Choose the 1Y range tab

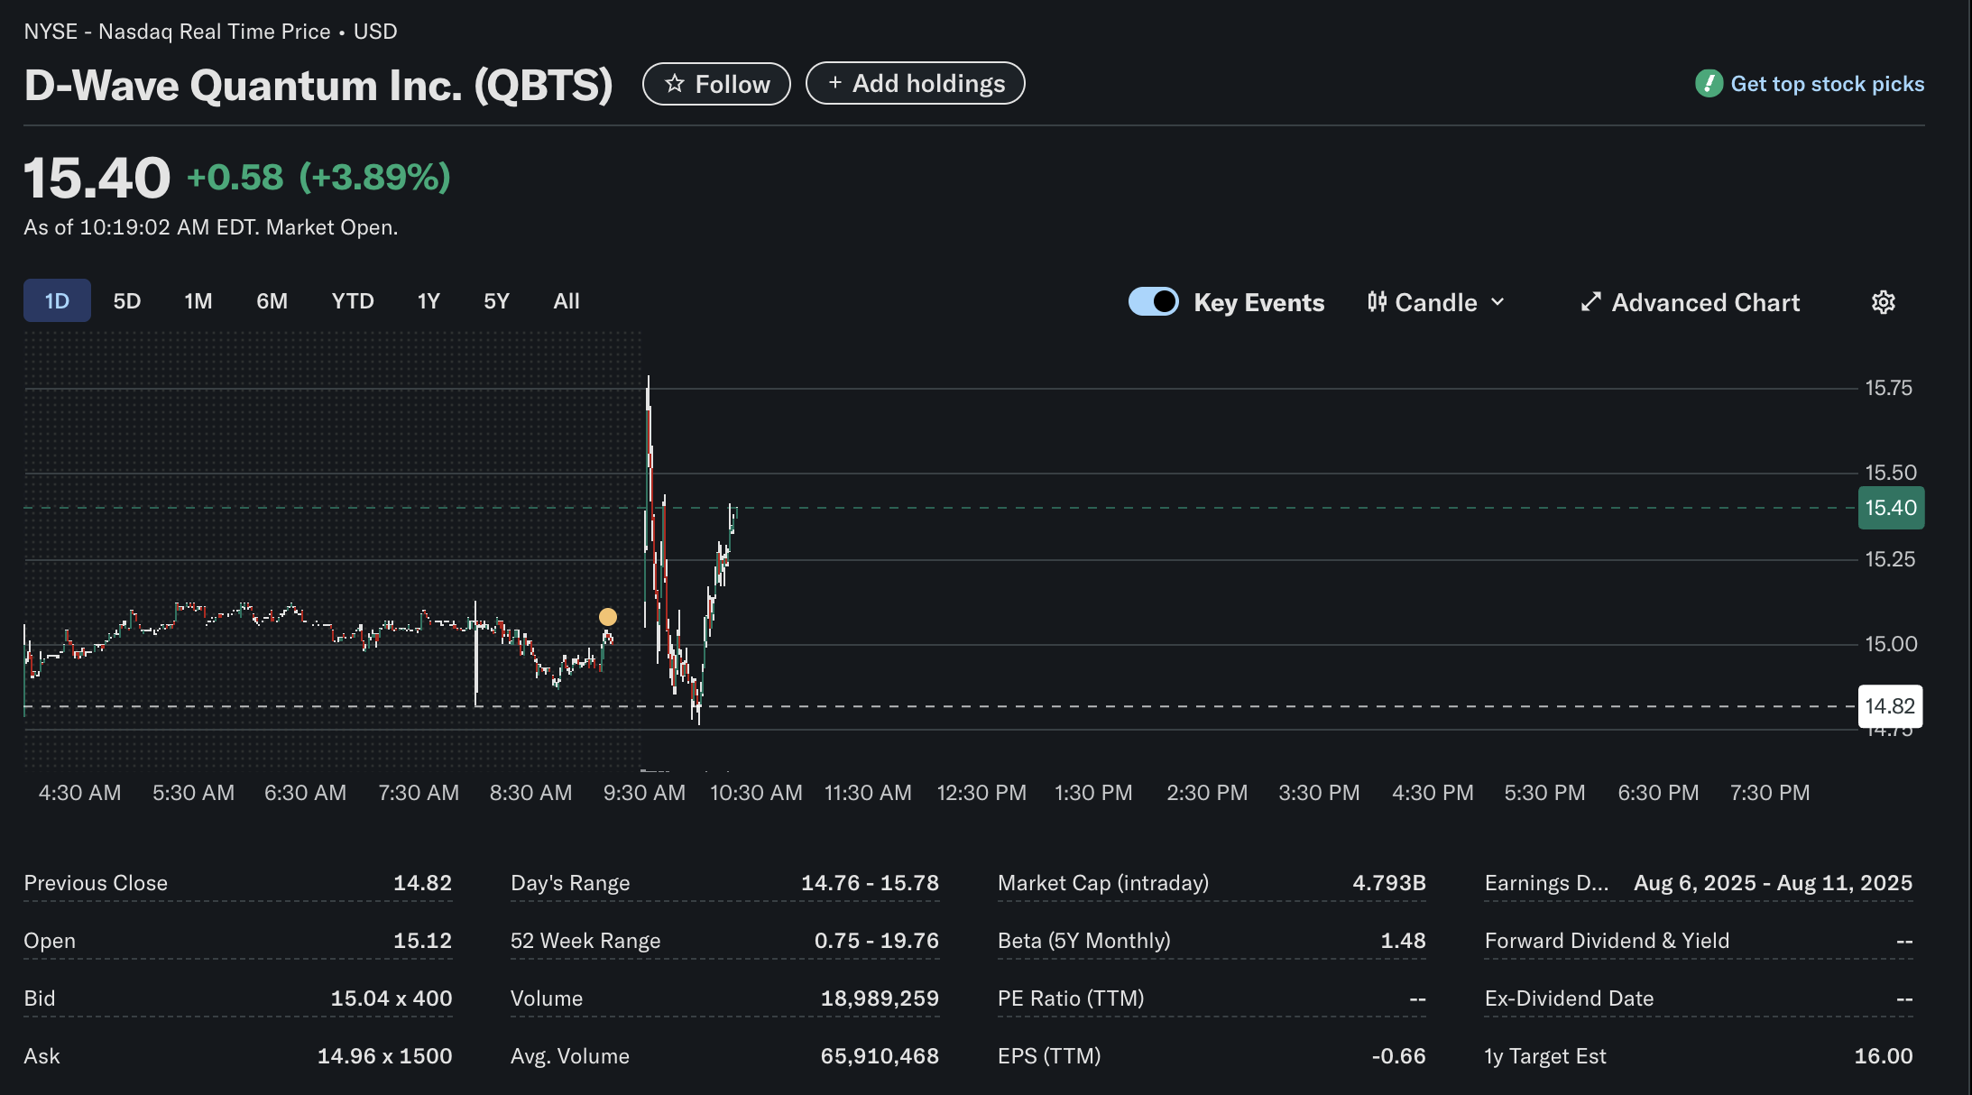point(428,300)
